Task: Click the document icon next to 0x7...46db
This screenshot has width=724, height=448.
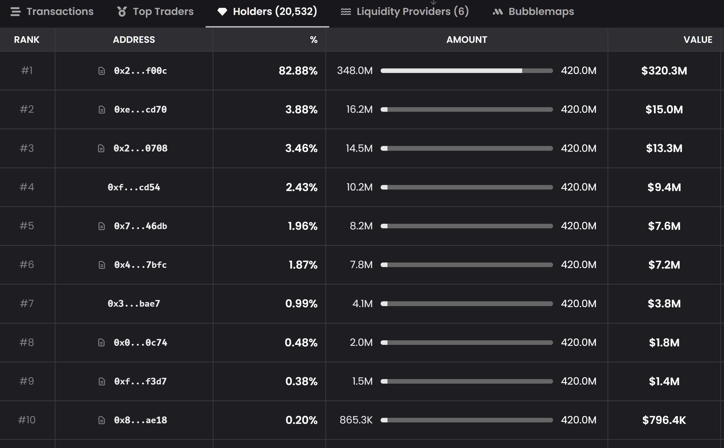Action: (x=102, y=226)
